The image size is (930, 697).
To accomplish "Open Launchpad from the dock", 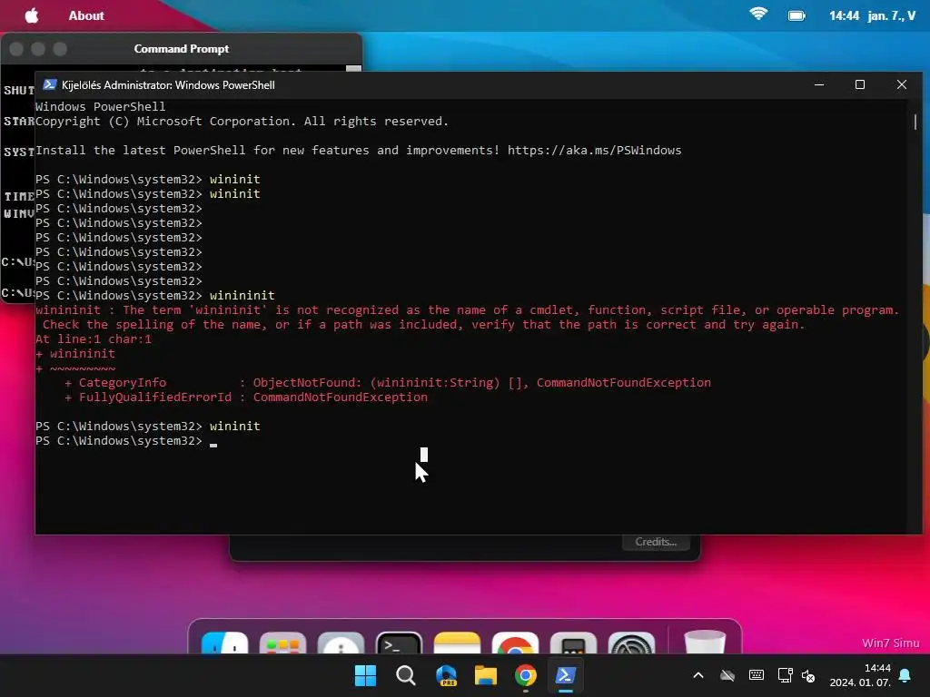I will (283, 643).
